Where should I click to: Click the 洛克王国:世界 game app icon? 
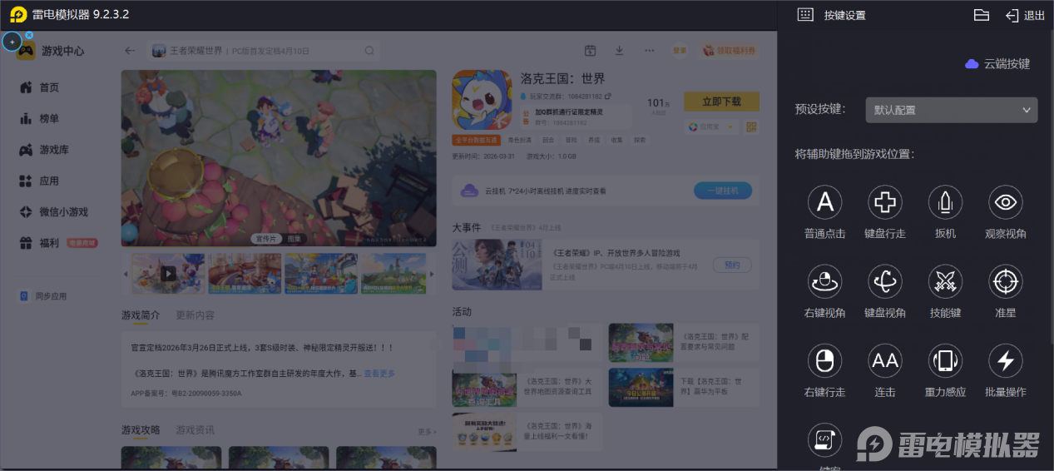coord(482,99)
